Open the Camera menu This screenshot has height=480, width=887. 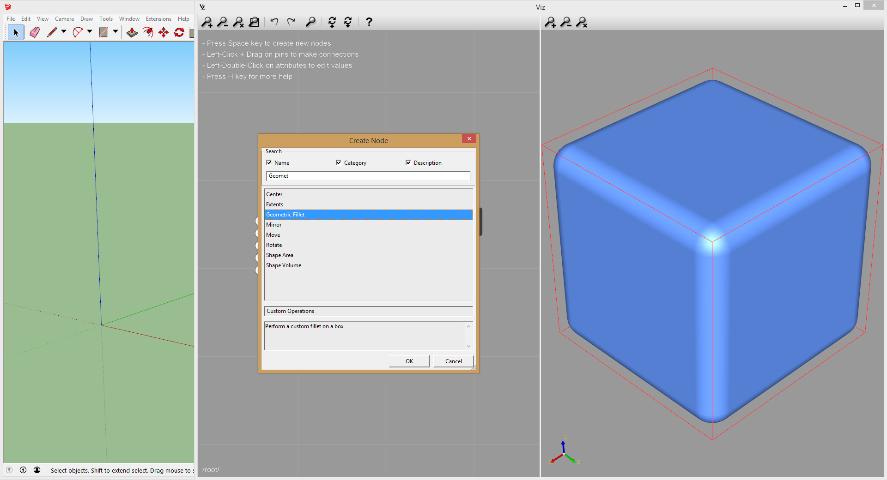[64, 19]
